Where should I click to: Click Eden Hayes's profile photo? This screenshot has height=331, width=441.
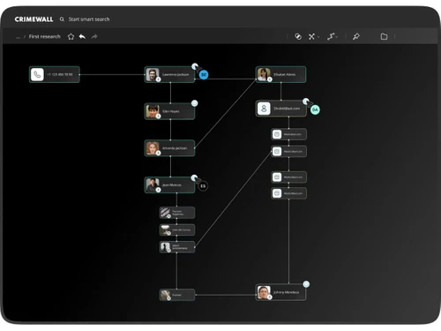point(153,111)
